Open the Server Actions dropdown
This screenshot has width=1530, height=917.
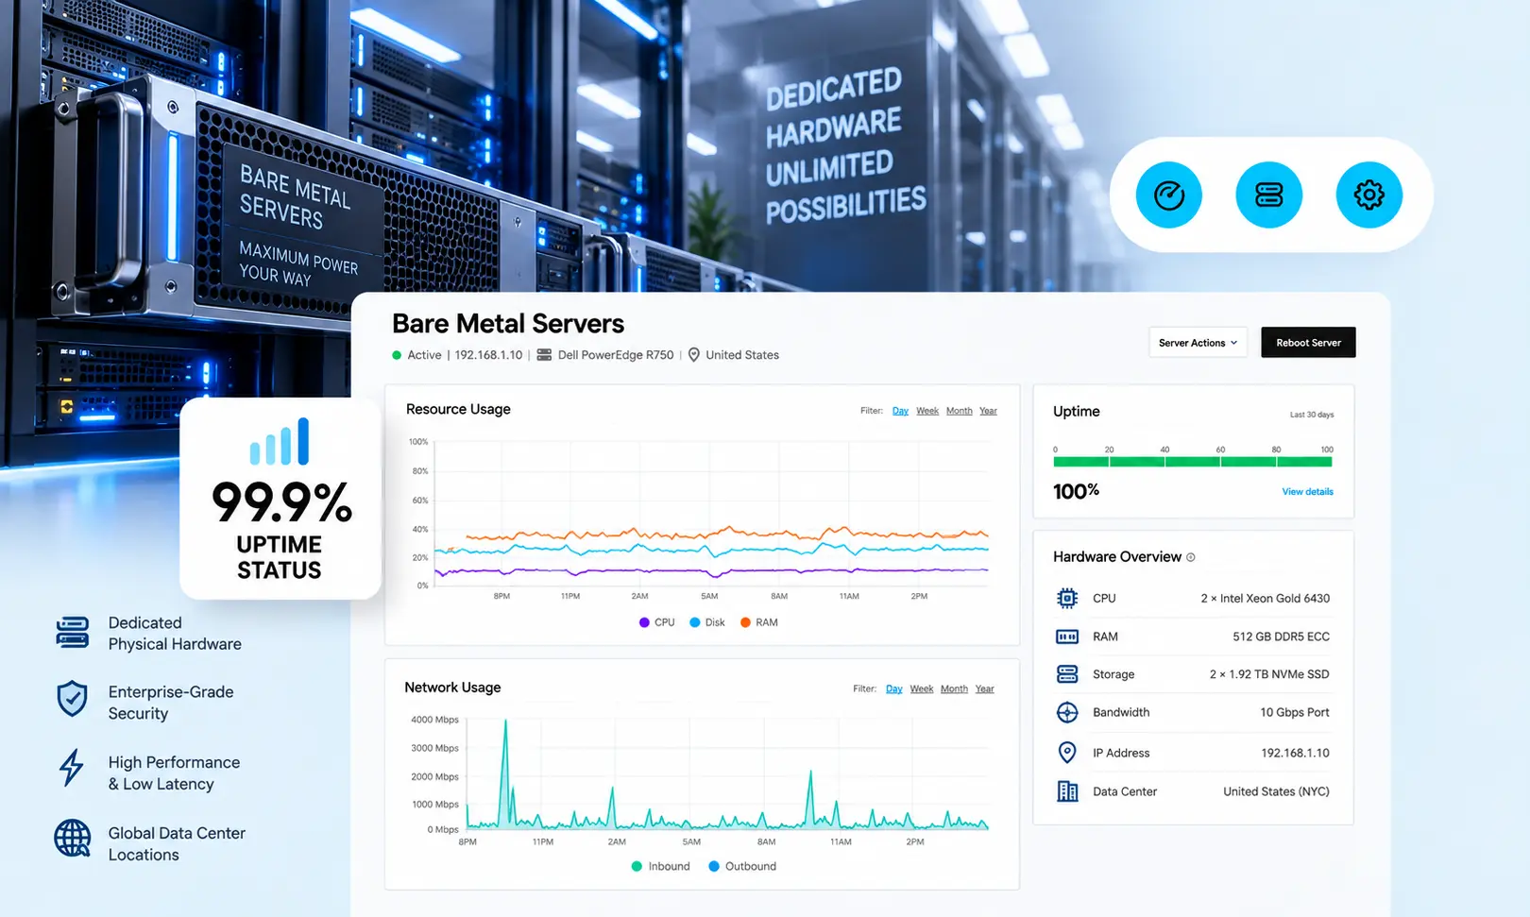point(1198,343)
